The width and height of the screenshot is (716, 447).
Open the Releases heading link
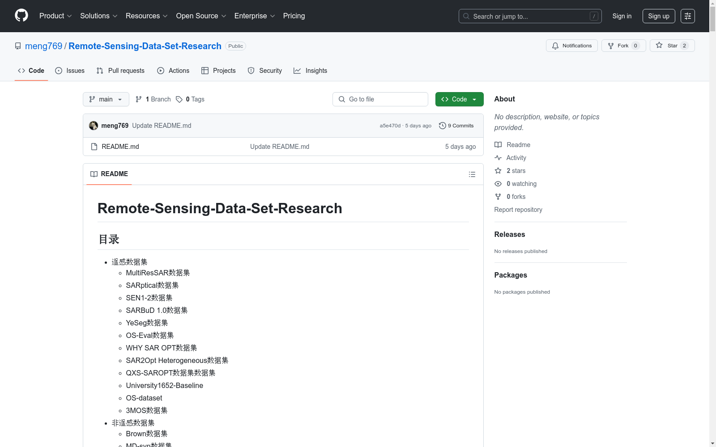[x=510, y=234]
